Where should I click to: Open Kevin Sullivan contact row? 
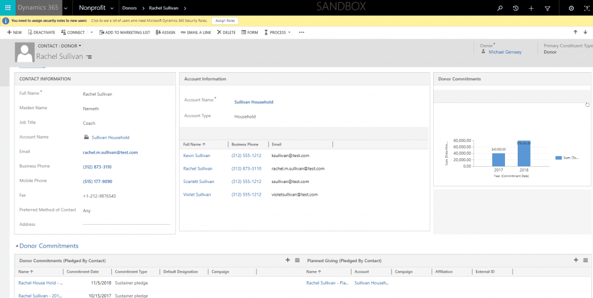pyautogui.click(x=197, y=155)
